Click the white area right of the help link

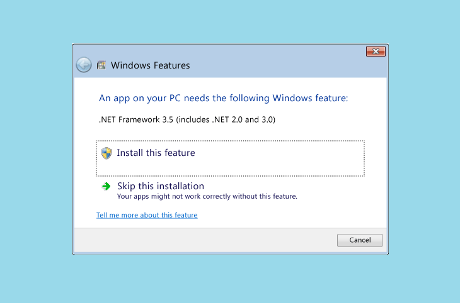(x=290, y=215)
